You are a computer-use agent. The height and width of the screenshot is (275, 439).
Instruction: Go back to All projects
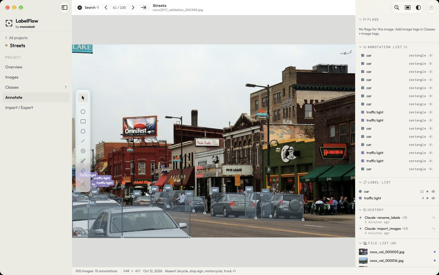(x=16, y=38)
